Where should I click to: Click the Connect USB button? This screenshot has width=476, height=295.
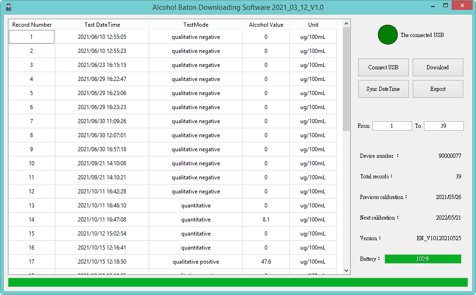[384, 67]
